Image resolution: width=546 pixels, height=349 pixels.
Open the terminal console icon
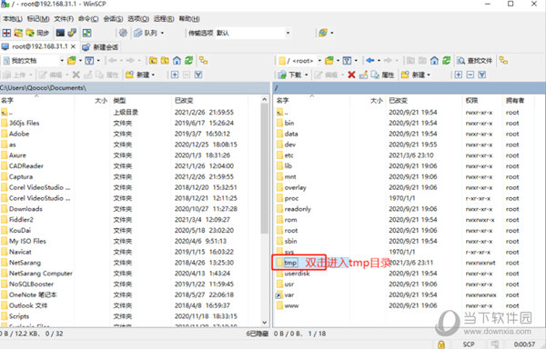tap(60, 33)
